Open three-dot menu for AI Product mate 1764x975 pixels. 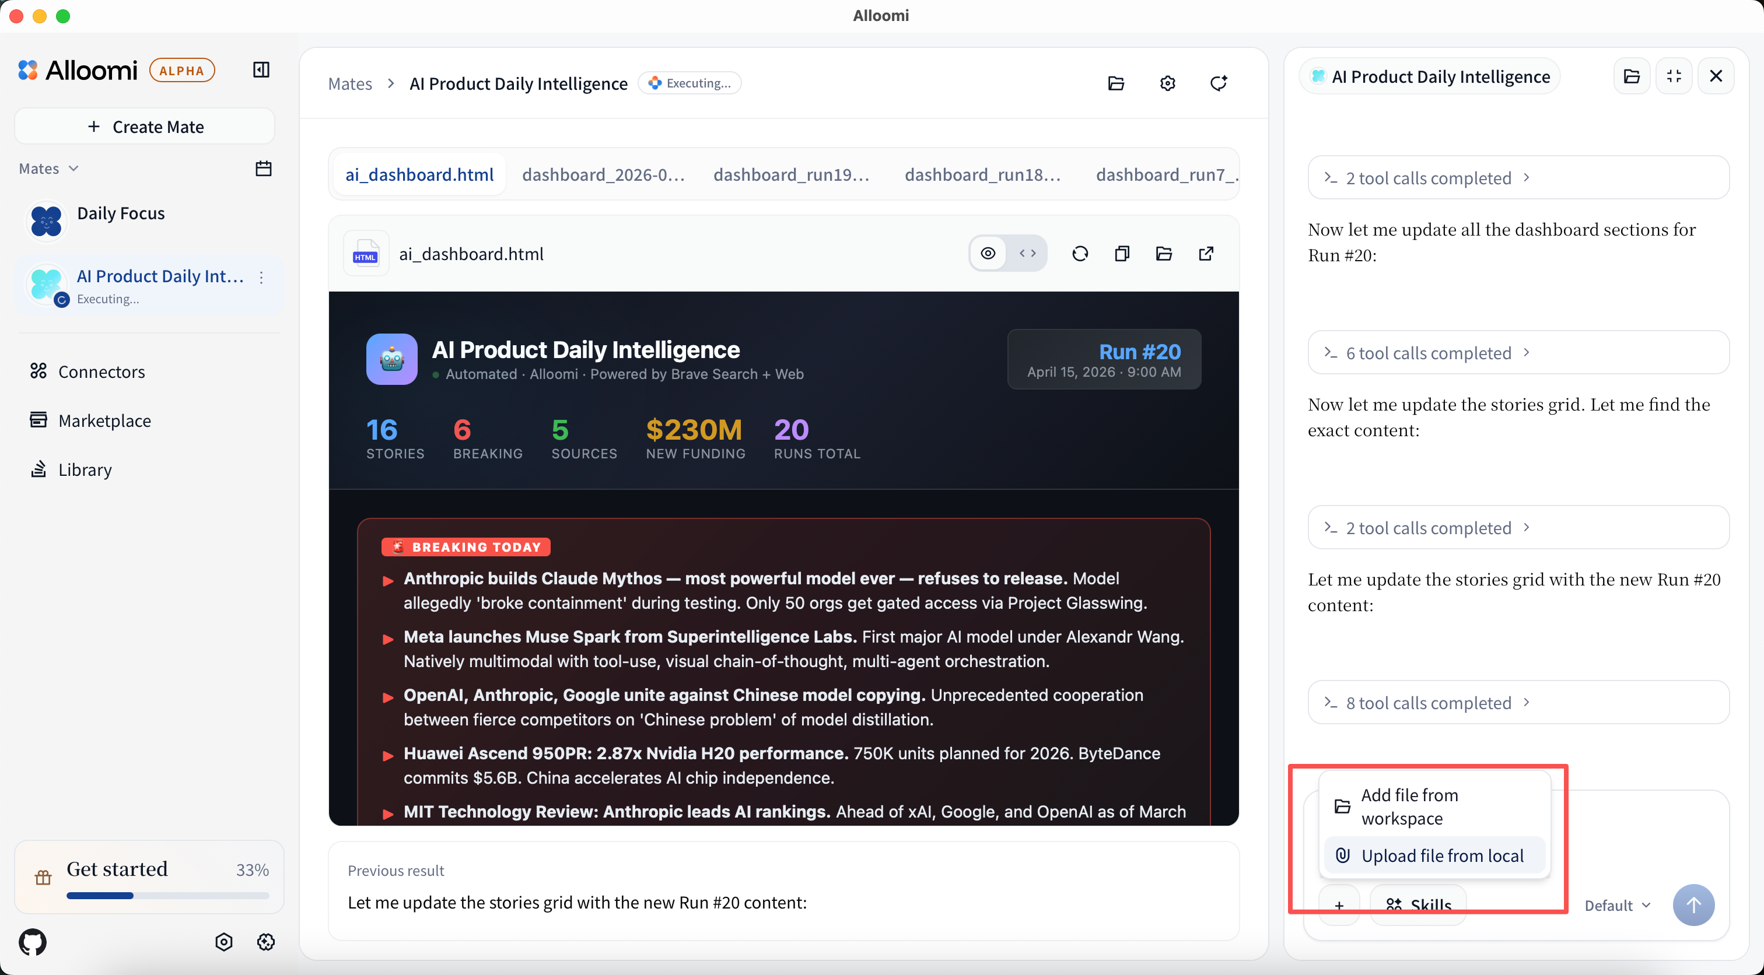coord(261,278)
